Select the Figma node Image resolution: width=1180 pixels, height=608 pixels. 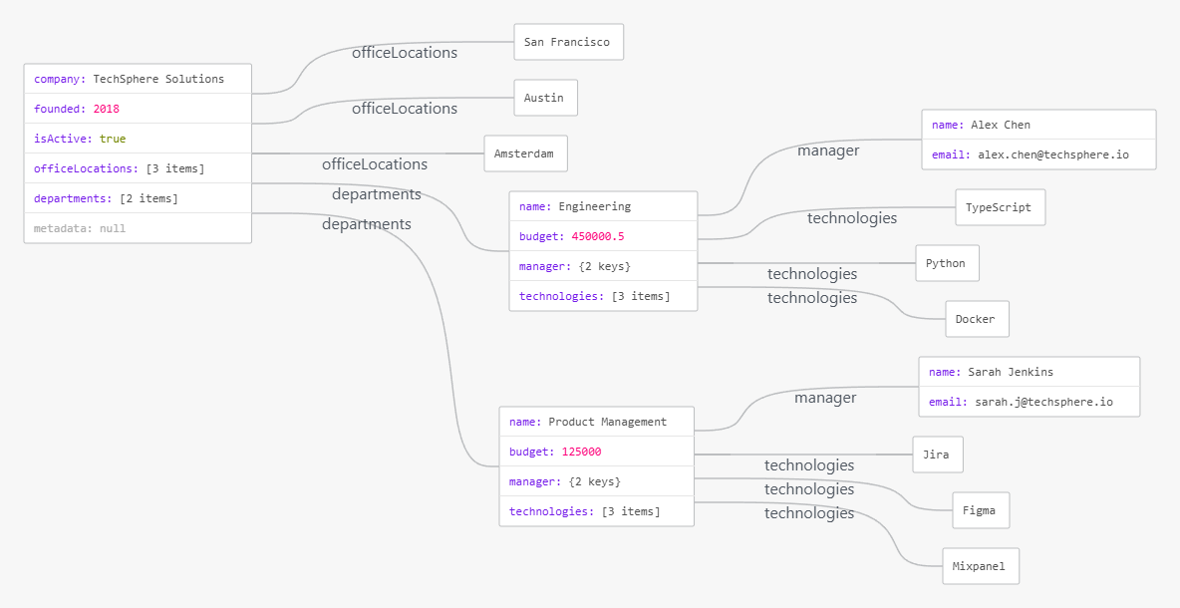point(981,510)
